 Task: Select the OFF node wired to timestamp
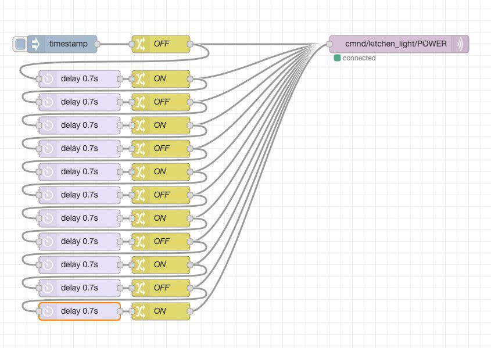point(161,44)
